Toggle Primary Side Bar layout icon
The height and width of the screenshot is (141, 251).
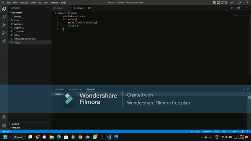pos(215,3)
